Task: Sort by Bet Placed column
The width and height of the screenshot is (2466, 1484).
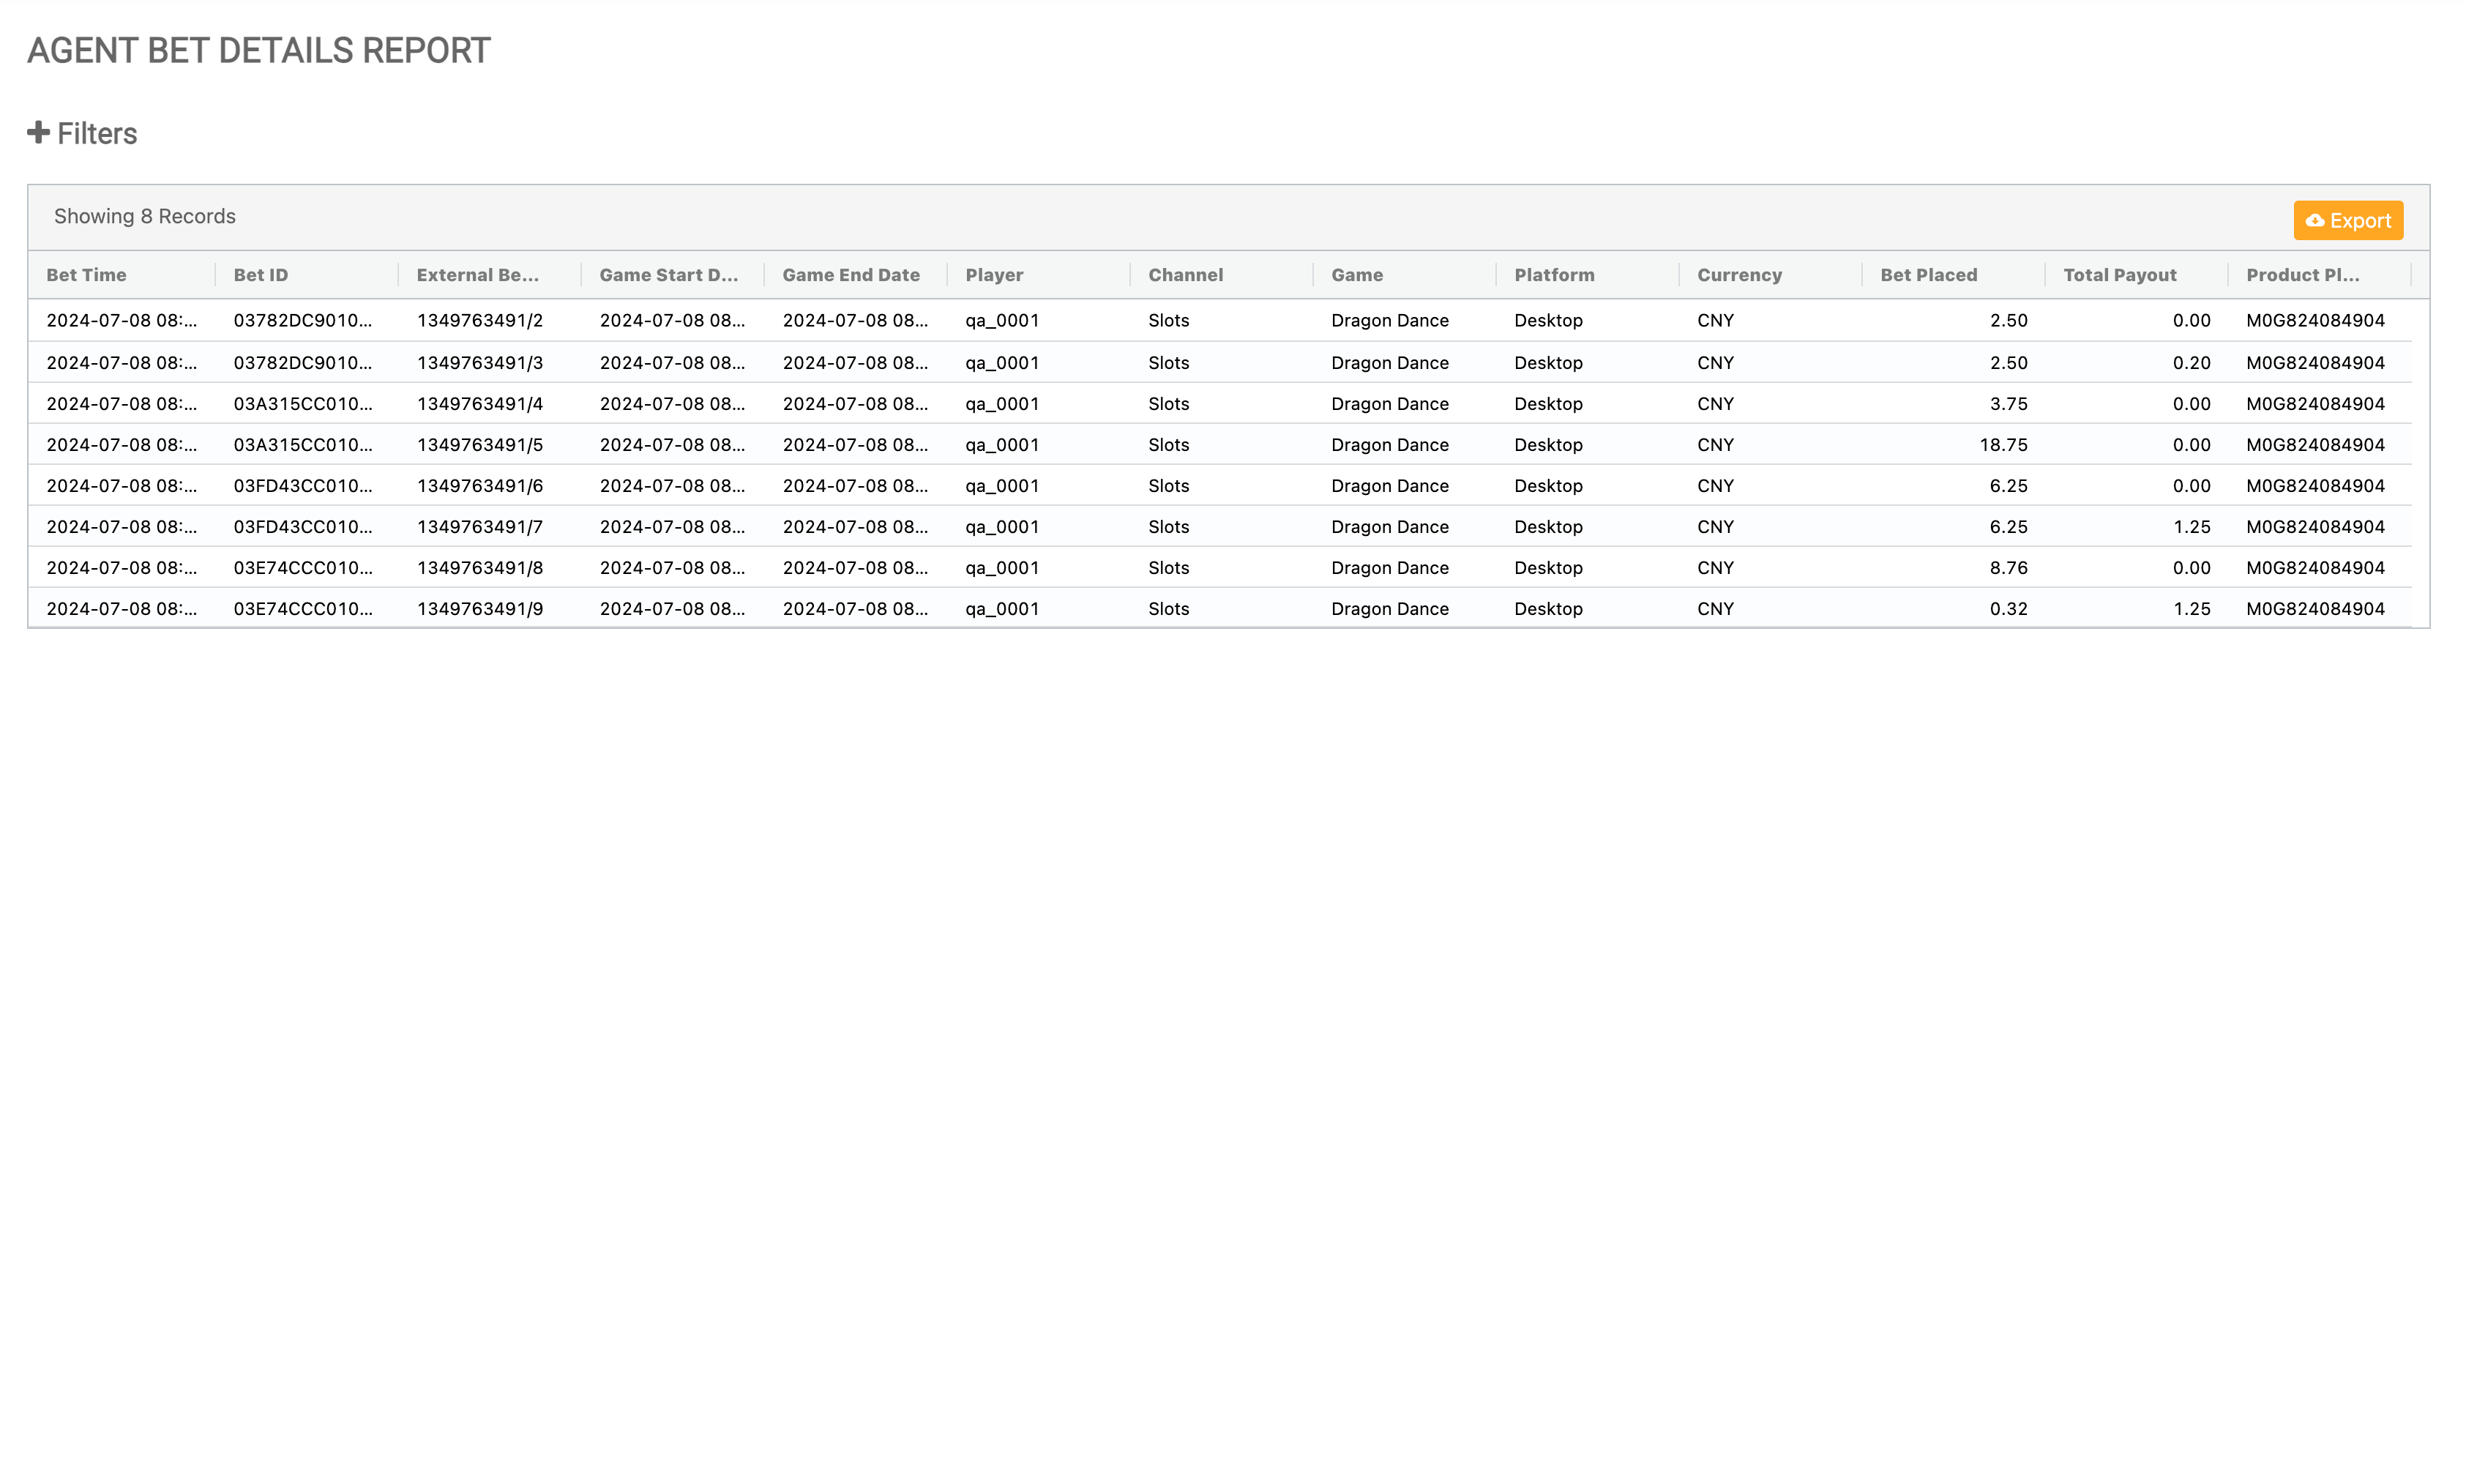Action: (x=1928, y=275)
